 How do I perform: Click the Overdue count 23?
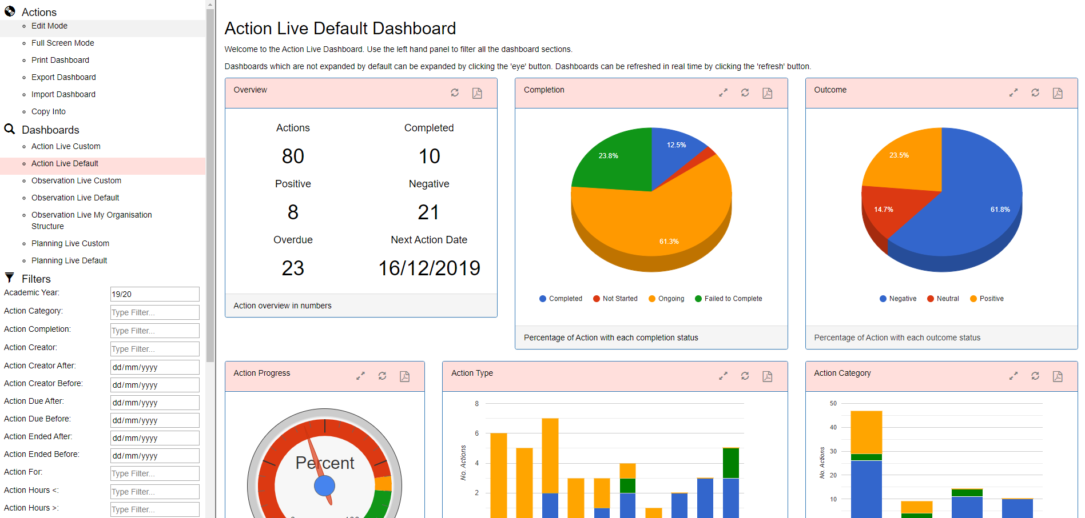click(293, 268)
